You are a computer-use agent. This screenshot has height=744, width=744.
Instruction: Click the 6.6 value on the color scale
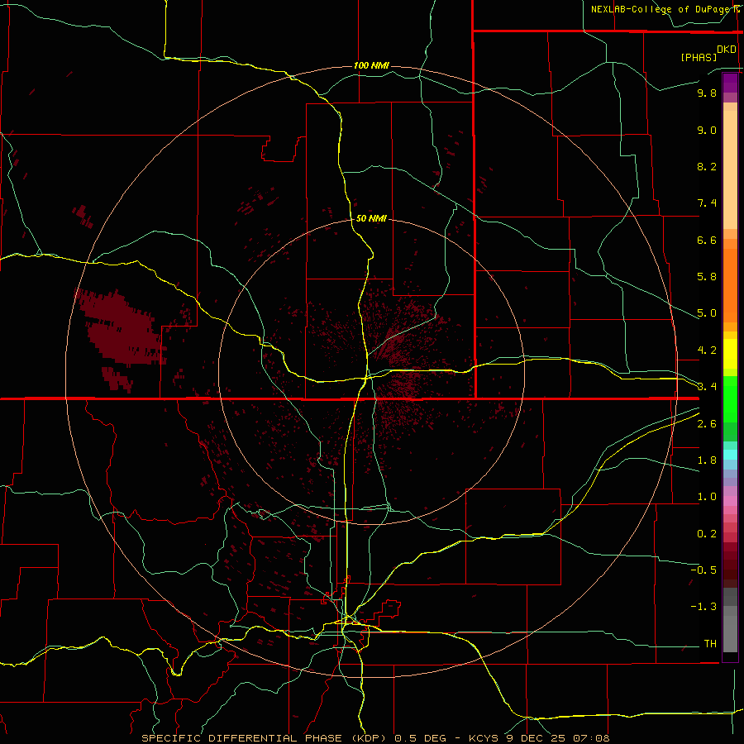point(707,240)
